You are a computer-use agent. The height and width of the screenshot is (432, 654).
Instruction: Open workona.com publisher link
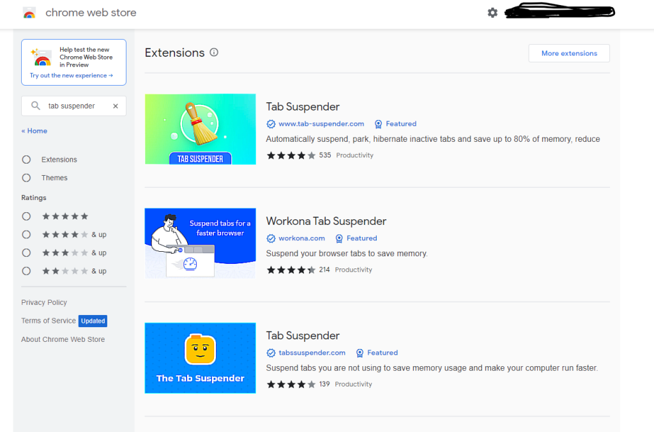point(301,238)
